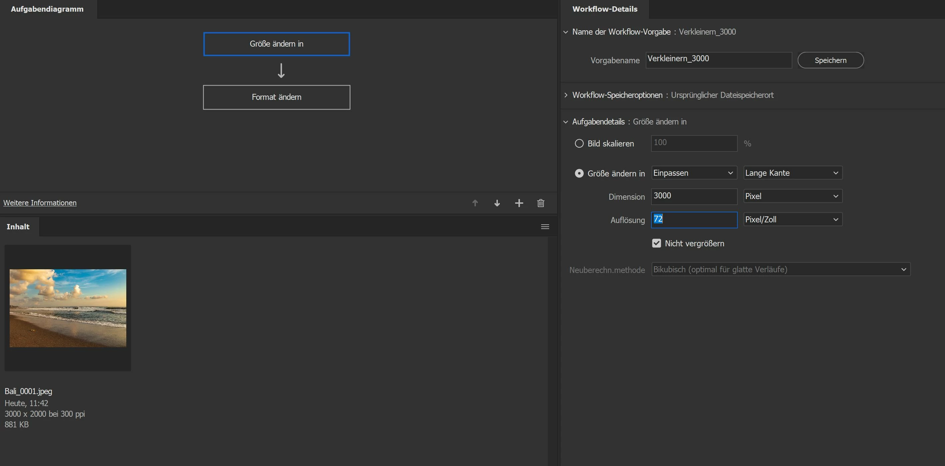Expand the Workflow-Speicheroptionen section

click(566, 95)
